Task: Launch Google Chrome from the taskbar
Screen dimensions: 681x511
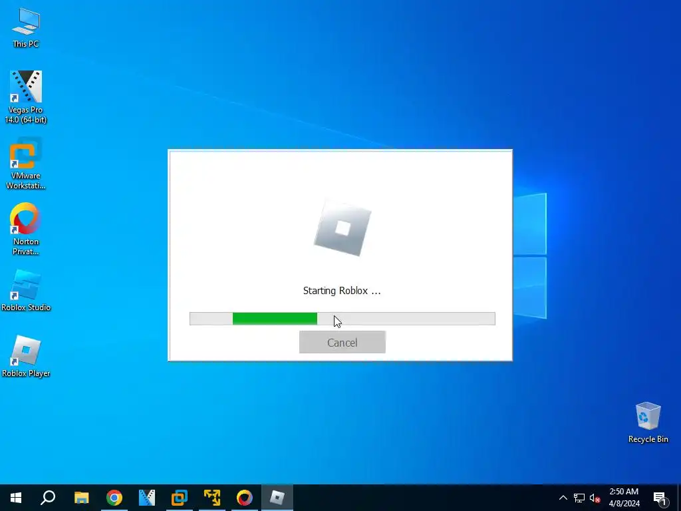Action: point(114,498)
